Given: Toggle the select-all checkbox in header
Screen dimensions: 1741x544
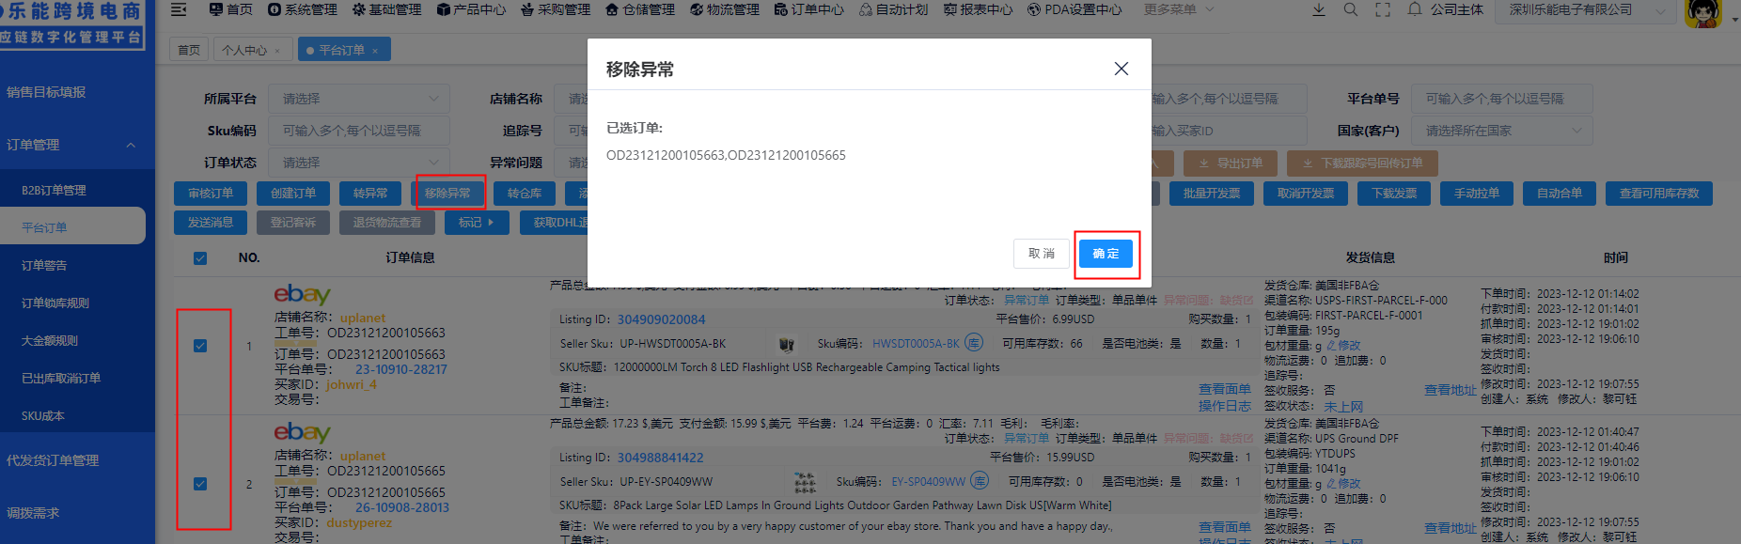Looking at the screenshot, I should pyautogui.click(x=200, y=258).
